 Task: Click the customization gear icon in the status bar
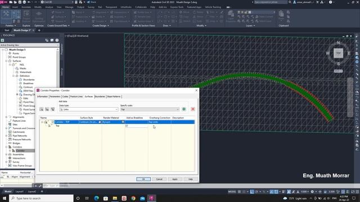312,192
